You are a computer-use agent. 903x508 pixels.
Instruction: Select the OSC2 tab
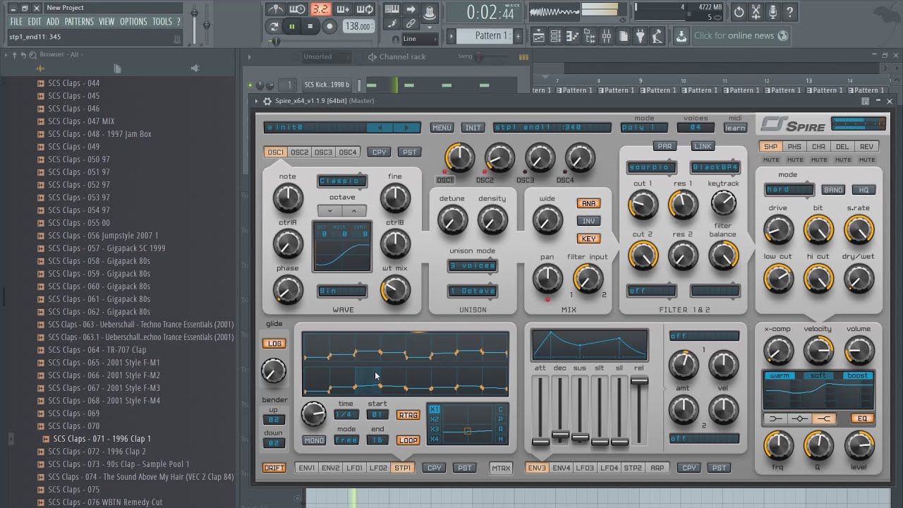point(300,152)
